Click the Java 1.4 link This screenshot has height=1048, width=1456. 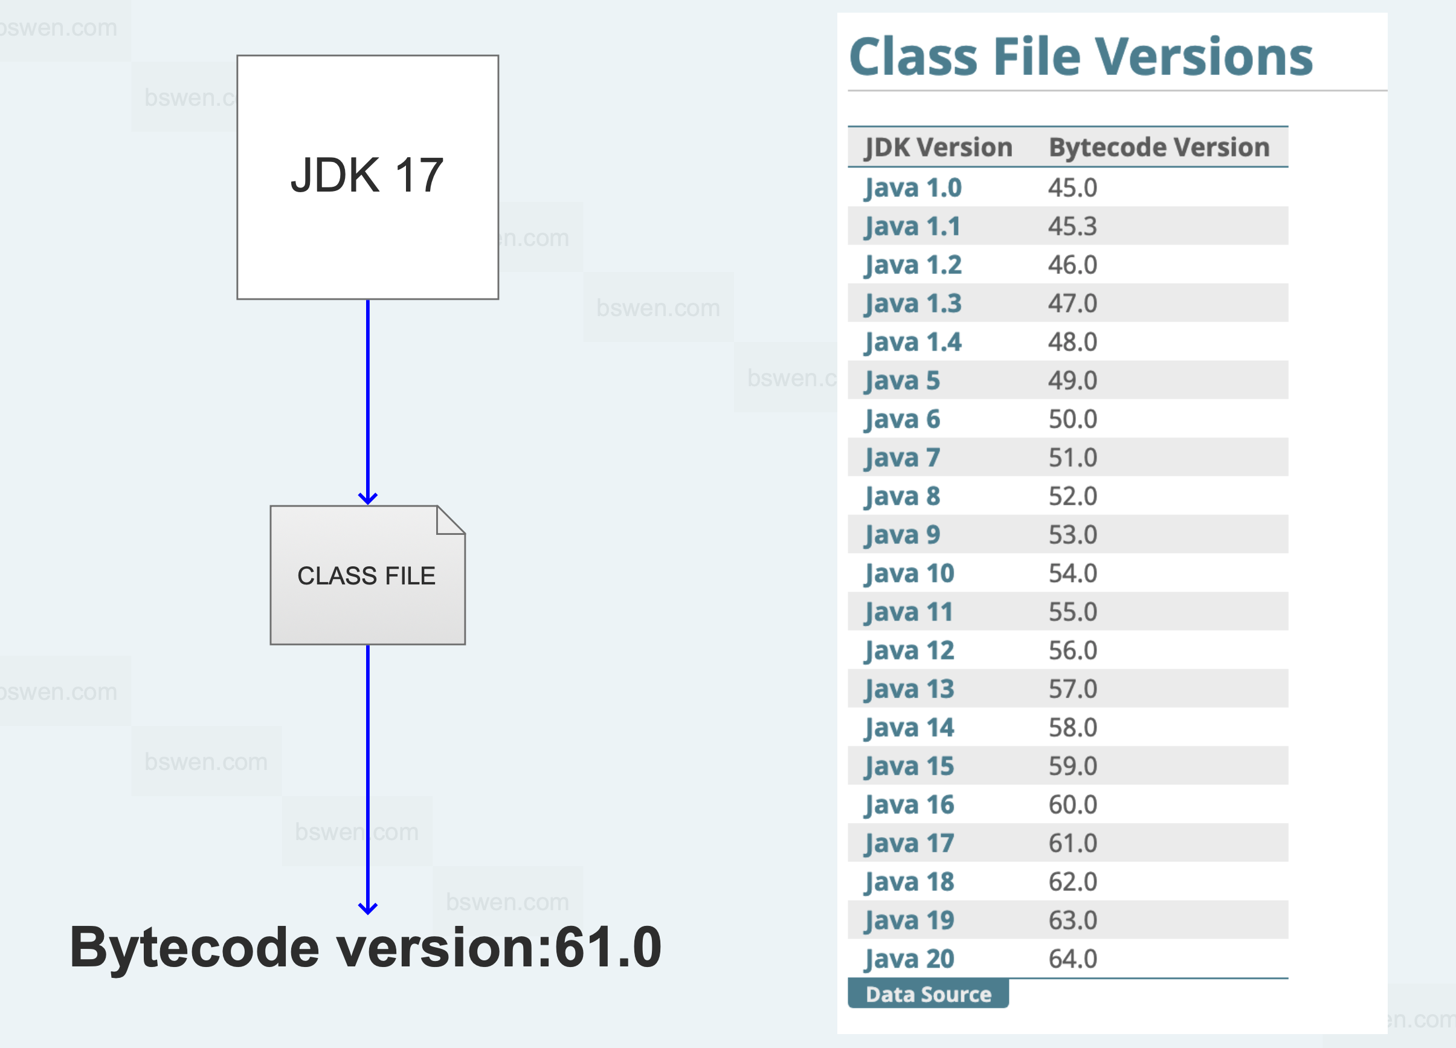[x=912, y=342]
